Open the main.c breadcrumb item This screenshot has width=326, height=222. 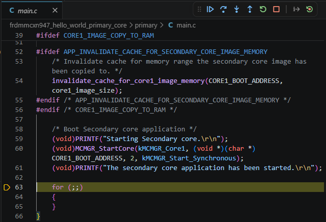tap(186, 25)
